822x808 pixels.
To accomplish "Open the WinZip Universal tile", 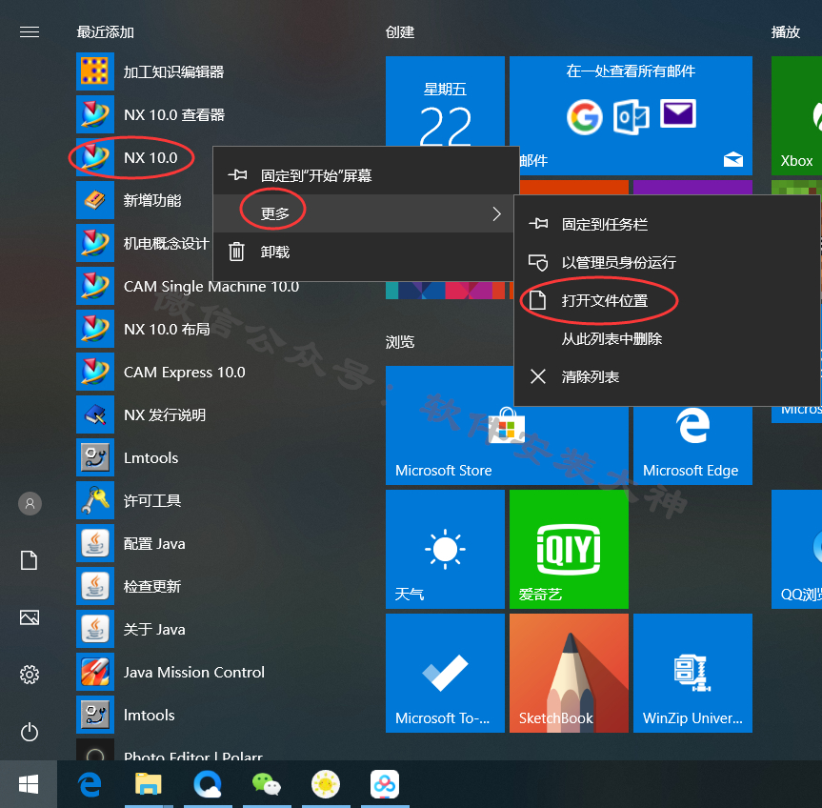I will point(692,673).
